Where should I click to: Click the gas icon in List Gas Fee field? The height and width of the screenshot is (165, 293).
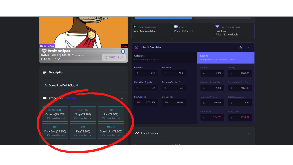(x=166, y=103)
